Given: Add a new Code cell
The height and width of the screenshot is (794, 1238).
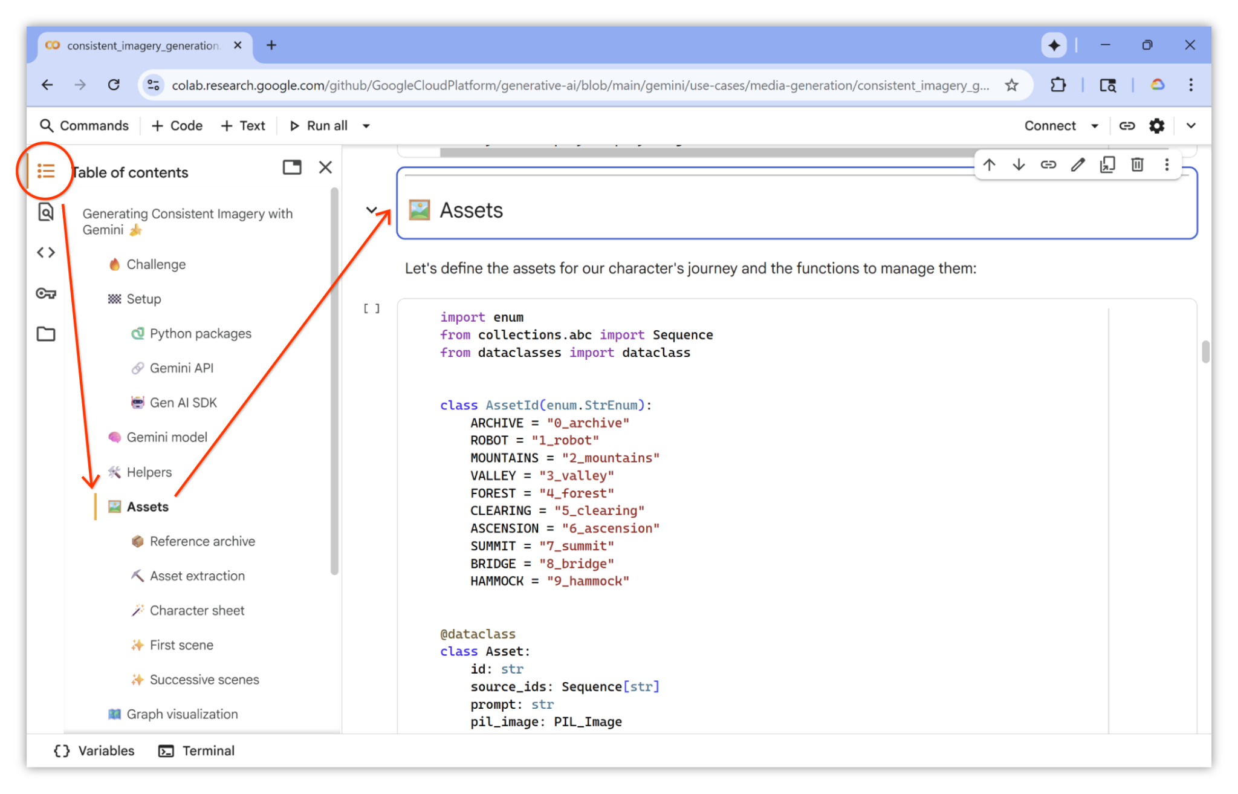Looking at the screenshot, I should (x=177, y=126).
